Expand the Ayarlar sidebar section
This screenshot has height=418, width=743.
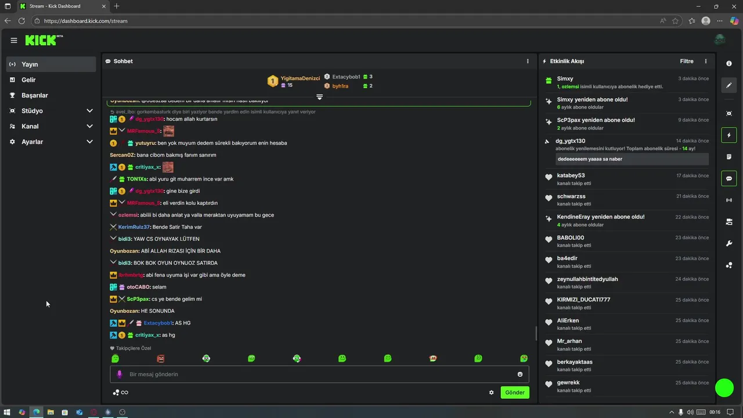(x=51, y=142)
